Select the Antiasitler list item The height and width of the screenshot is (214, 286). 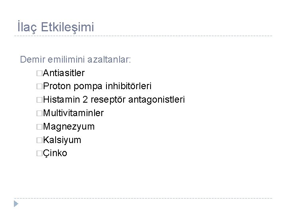[x=64, y=73]
